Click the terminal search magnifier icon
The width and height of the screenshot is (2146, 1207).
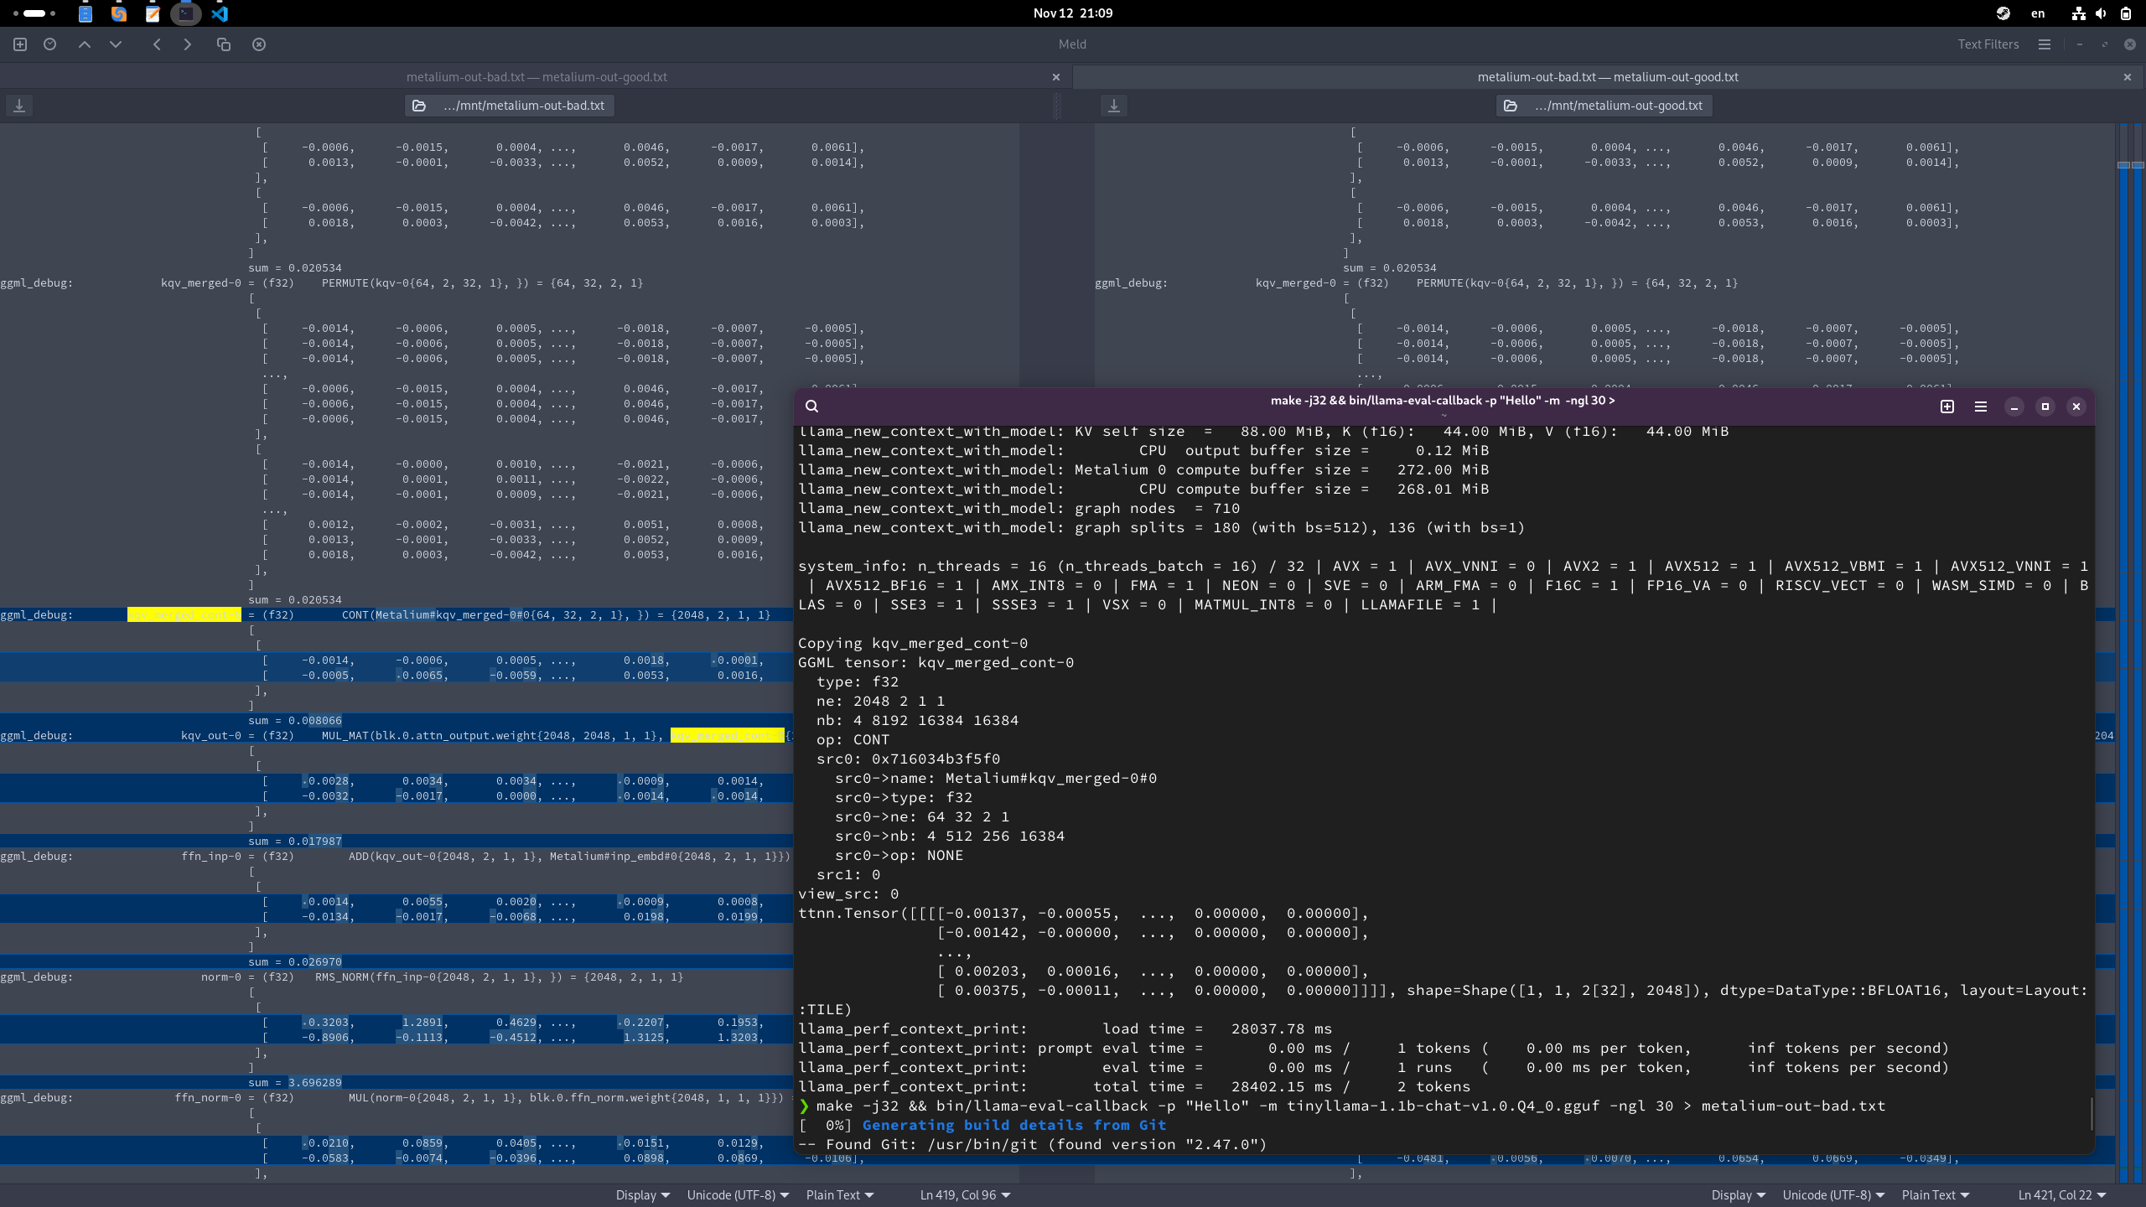click(x=811, y=407)
